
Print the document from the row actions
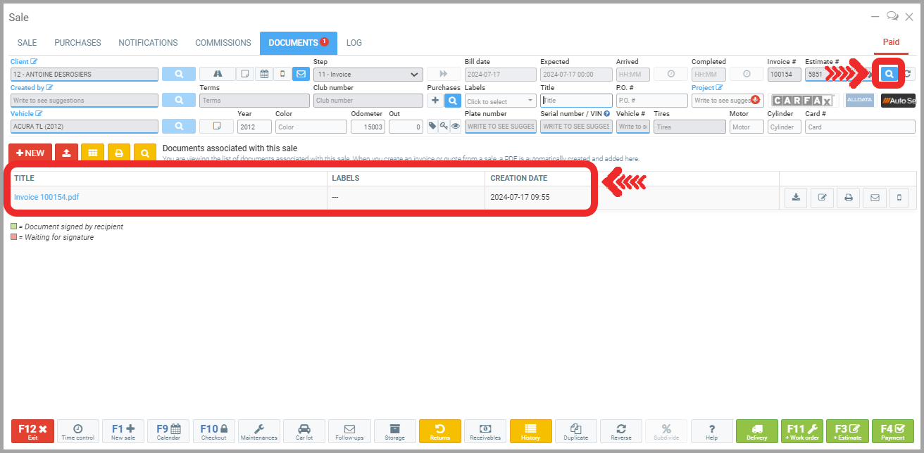click(848, 198)
